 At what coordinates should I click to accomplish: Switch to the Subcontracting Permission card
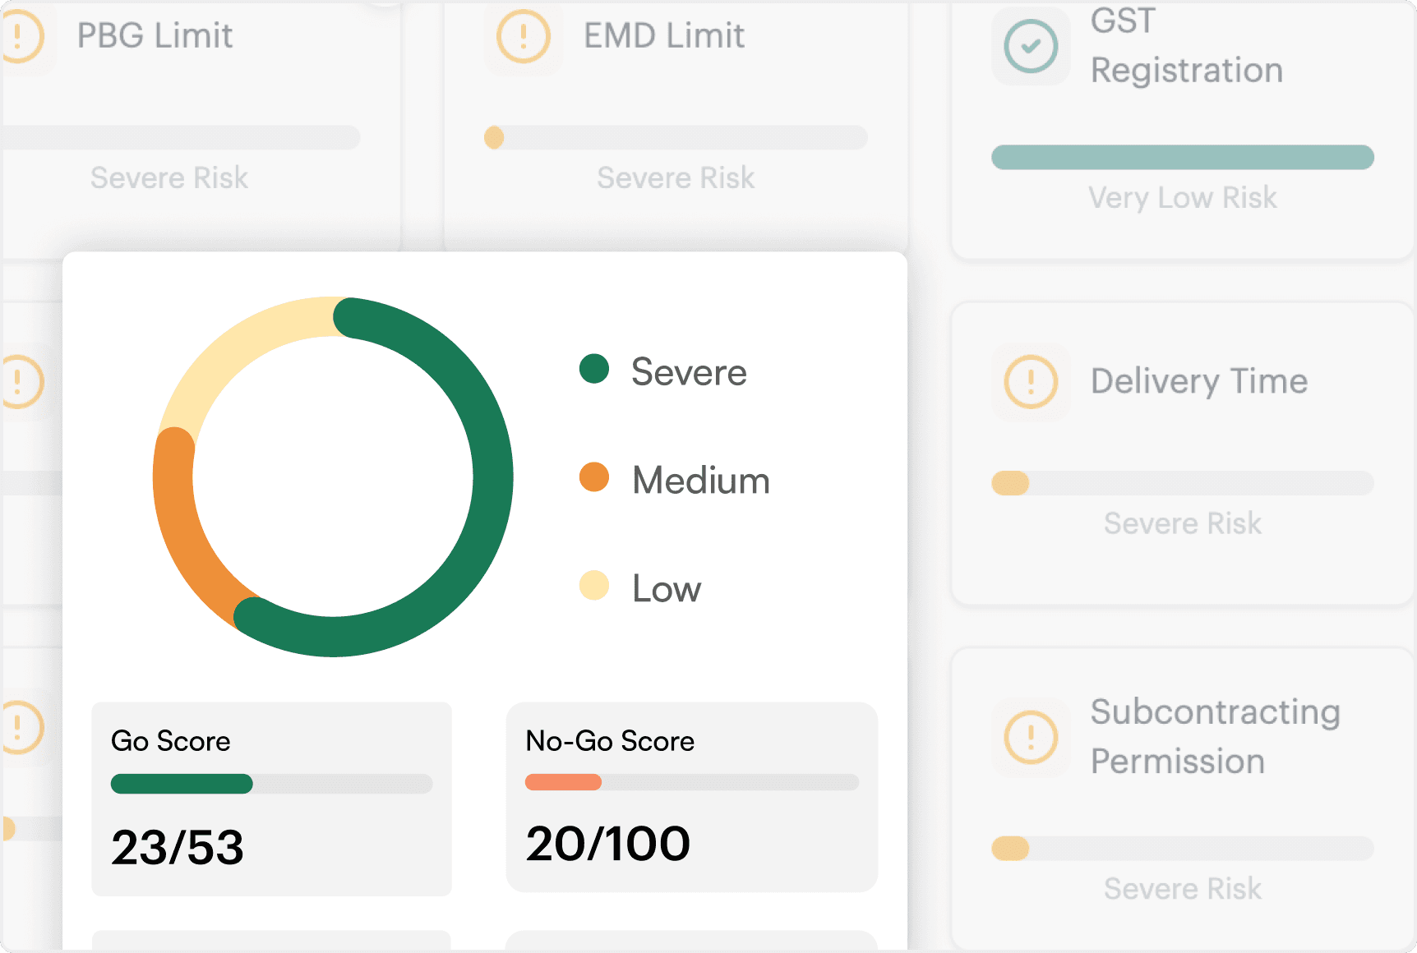click(x=1182, y=793)
